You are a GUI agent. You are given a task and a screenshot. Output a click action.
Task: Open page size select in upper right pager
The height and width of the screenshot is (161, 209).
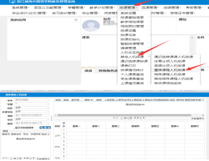click(x=143, y=118)
